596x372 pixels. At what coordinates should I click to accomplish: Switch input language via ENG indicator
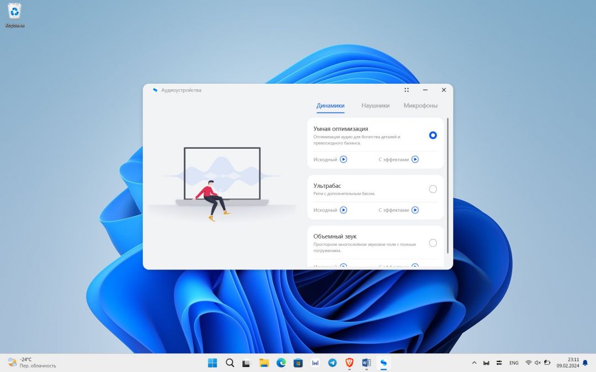pyautogui.click(x=514, y=363)
